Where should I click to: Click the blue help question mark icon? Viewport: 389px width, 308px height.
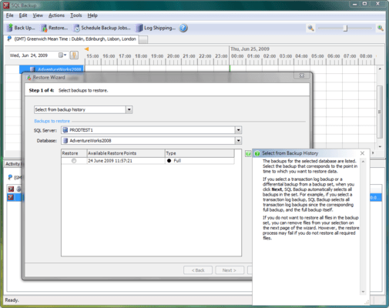[x=183, y=28]
